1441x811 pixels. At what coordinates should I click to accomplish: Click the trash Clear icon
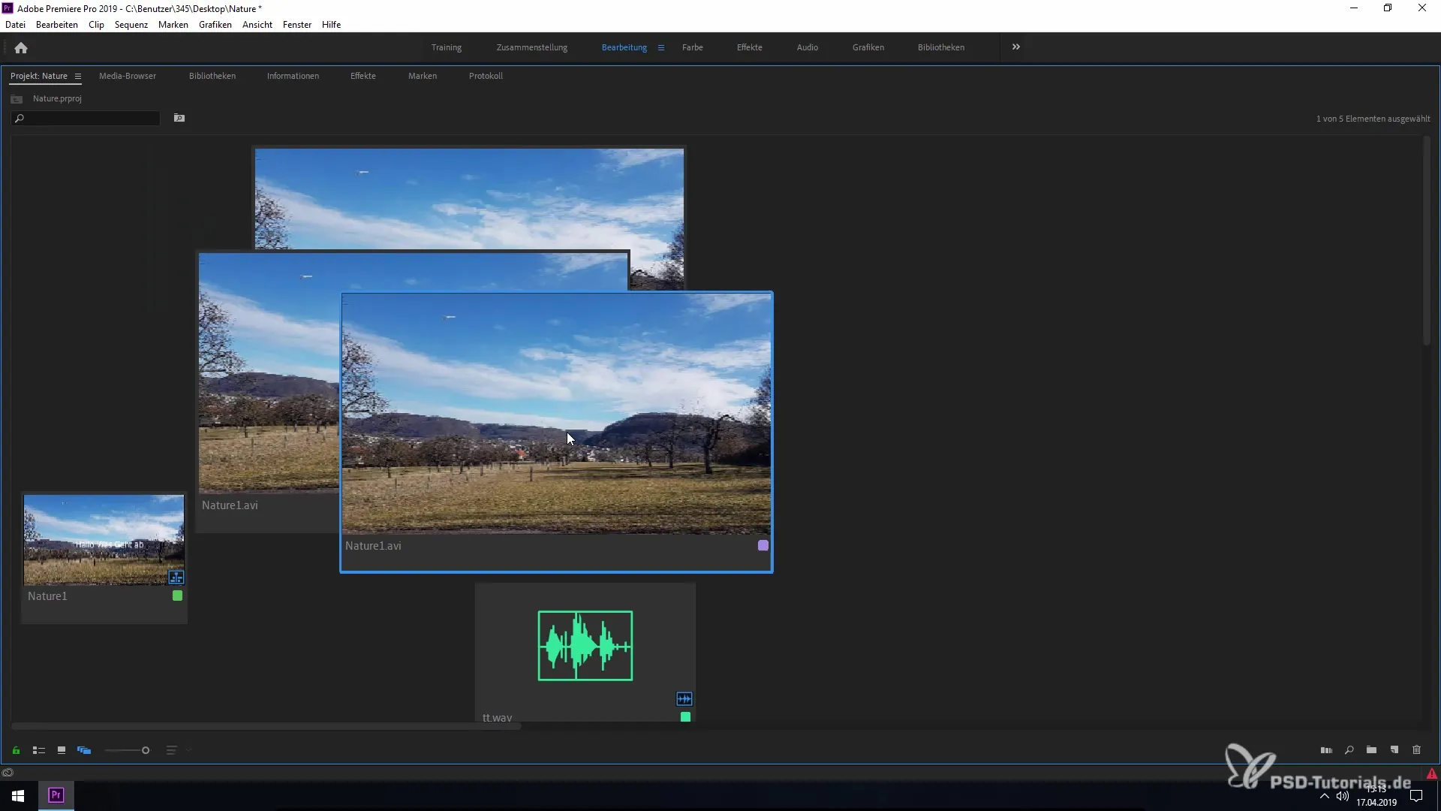1417,750
